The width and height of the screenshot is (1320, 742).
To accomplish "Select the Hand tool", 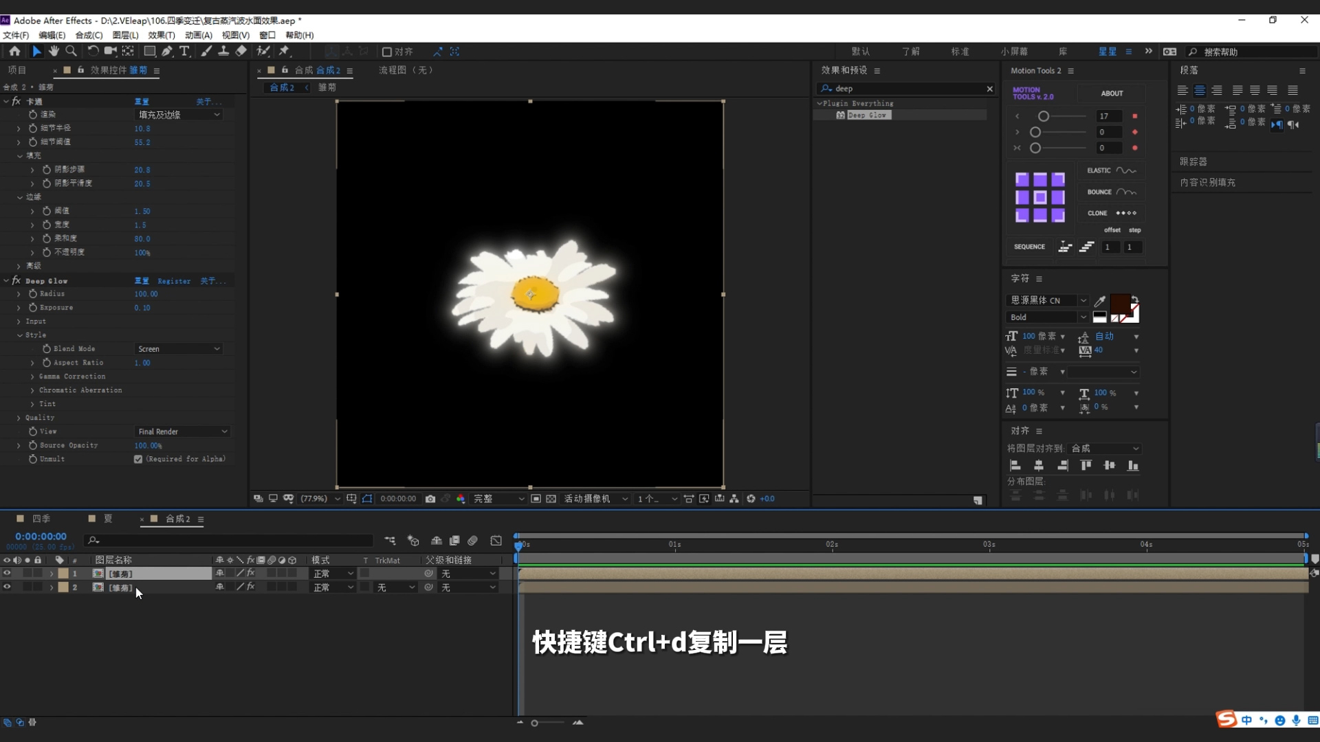I will pos(54,51).
